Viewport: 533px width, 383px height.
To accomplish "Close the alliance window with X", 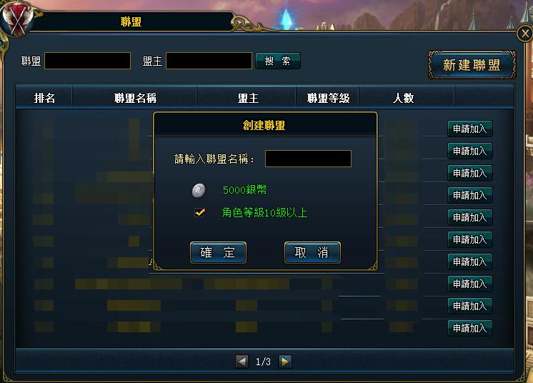I will tap(524, 34).
